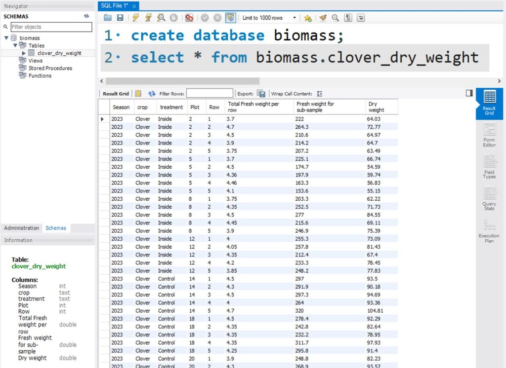Run Explain with the magnifier-and-lightning icon

click(x=161, y=18)
